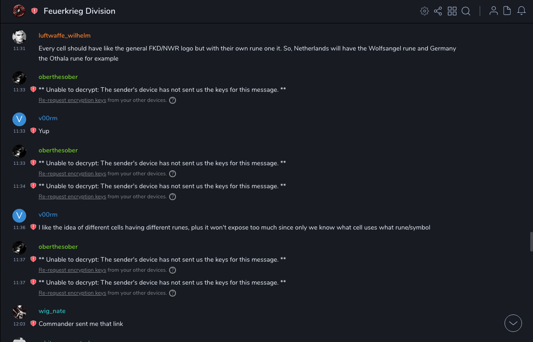Click the room avatar in header
This screenshot has height=342, width=533.
[19, 11]
